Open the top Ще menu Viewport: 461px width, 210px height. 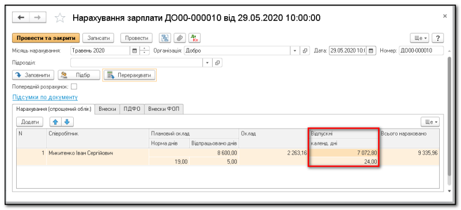click(420, 38)
